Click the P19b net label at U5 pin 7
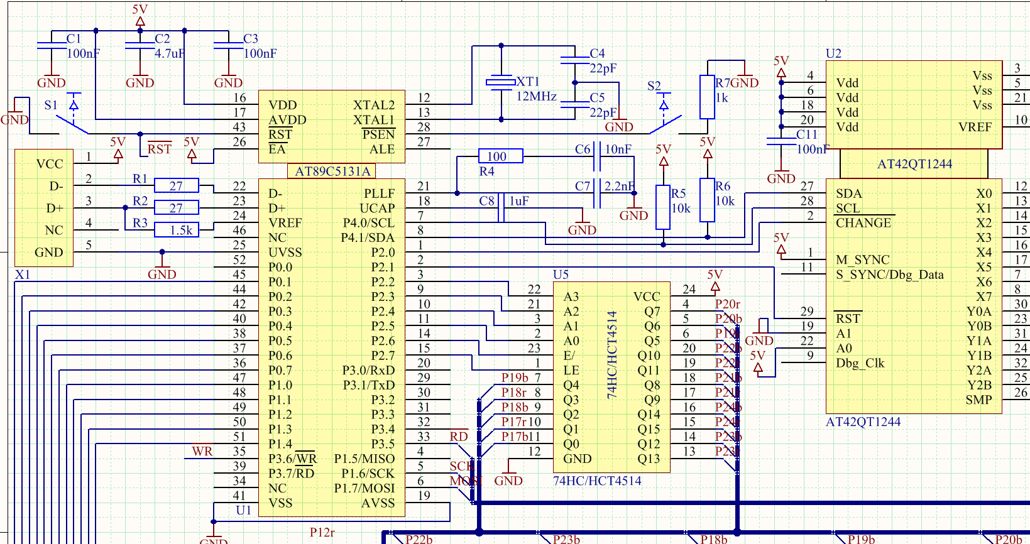The width and height of the screenshot is (1030, 544). point(515,378)
